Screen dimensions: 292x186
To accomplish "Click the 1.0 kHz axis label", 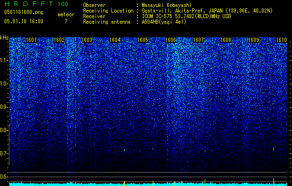I will point(4,84).
